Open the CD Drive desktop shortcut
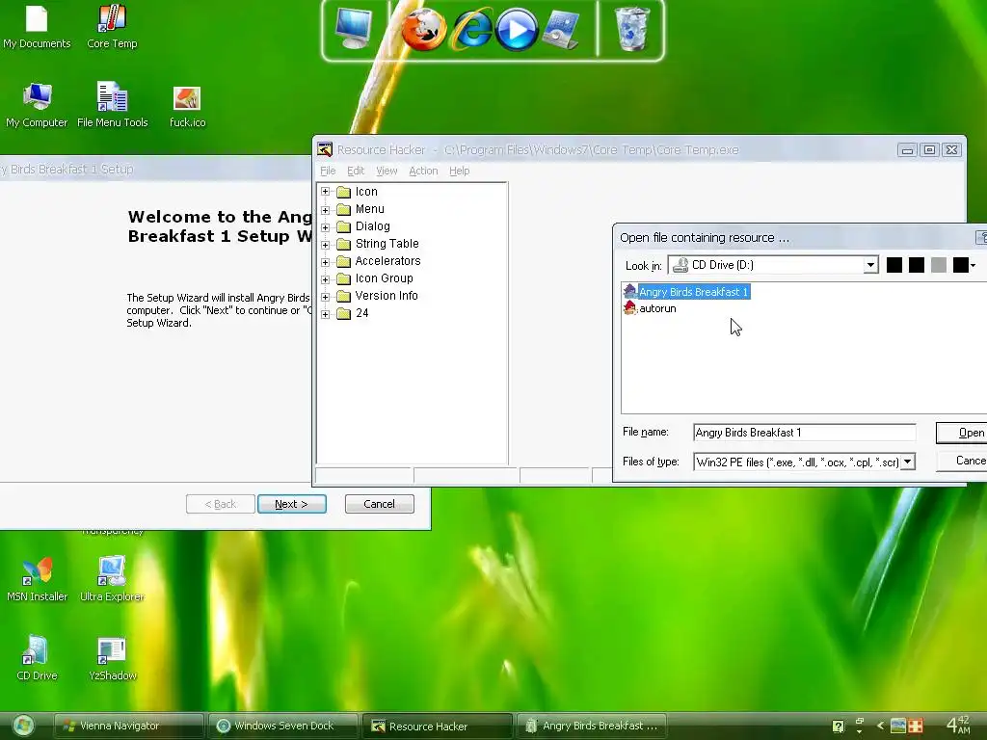Image resolution: width=987 pixels, height=740 pixels. (x=37, y=658)
